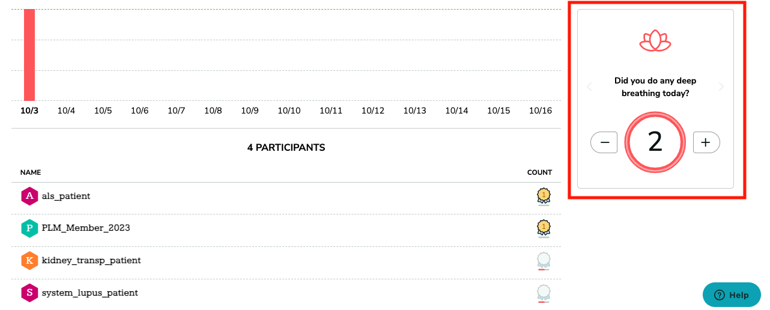
Task: Decrease deep breathing count with minus
Action: pos(604,142)
